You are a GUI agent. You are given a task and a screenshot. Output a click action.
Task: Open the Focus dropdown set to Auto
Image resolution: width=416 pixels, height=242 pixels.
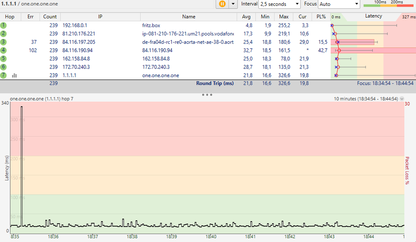(x=339, y=4)
